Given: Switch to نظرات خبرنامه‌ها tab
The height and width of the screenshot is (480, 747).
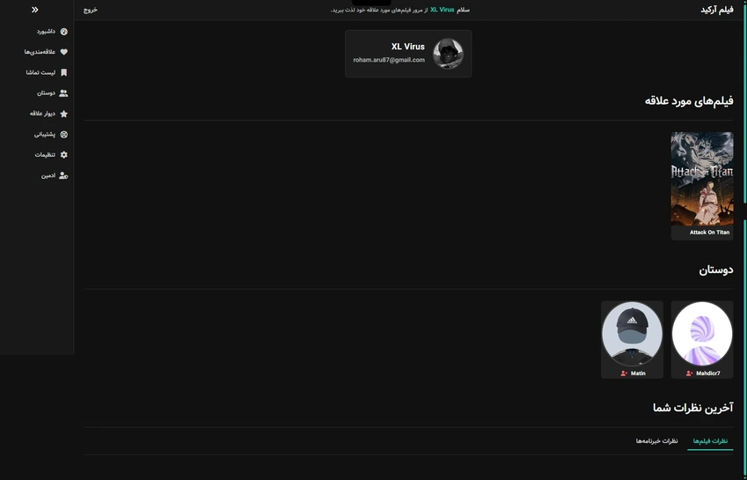Looking at the screenshot, I should [656, 441].
